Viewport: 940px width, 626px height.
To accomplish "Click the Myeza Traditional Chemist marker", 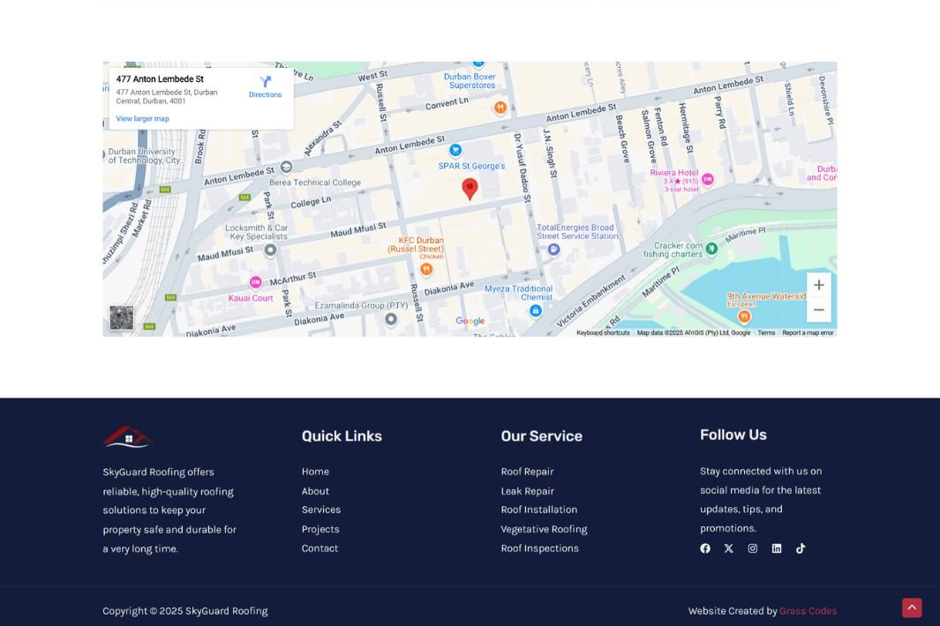I will [536, 310].
